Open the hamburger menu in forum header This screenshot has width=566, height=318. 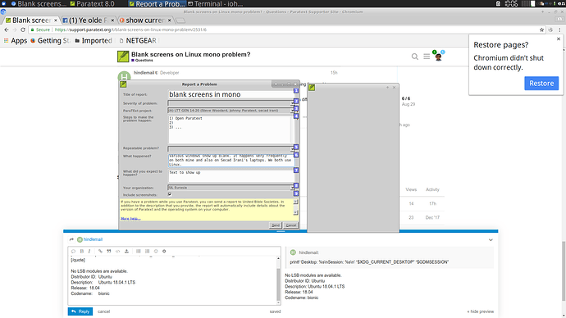click(x=427, y=57)
